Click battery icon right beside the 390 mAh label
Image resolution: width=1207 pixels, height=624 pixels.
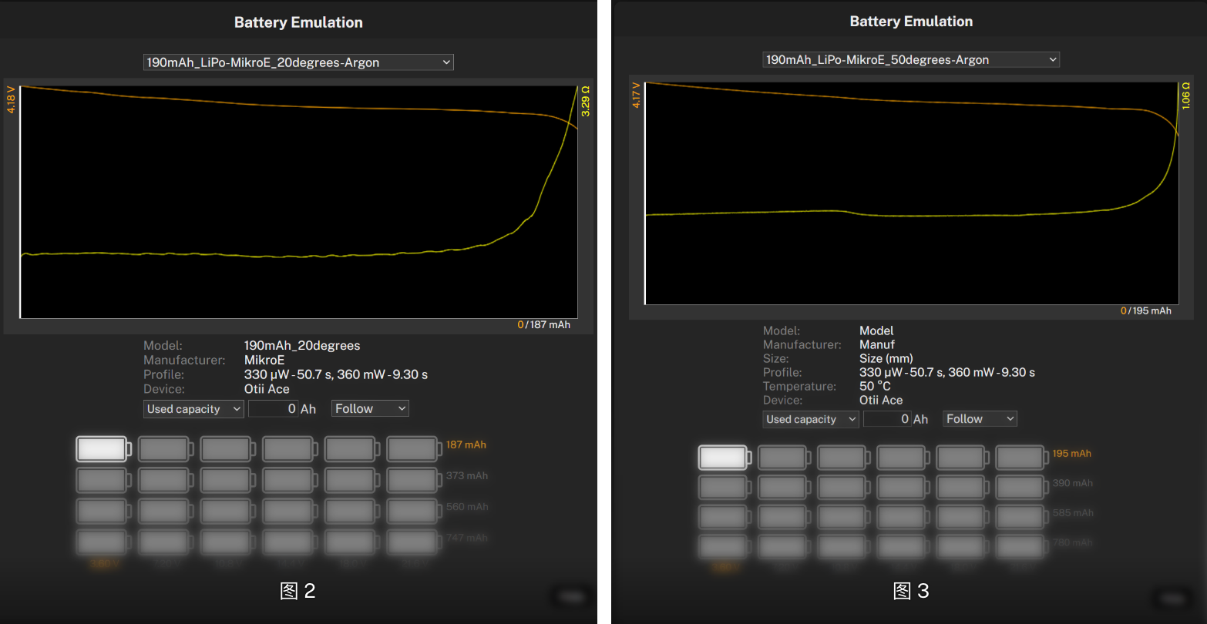[x=1022, y=487]
